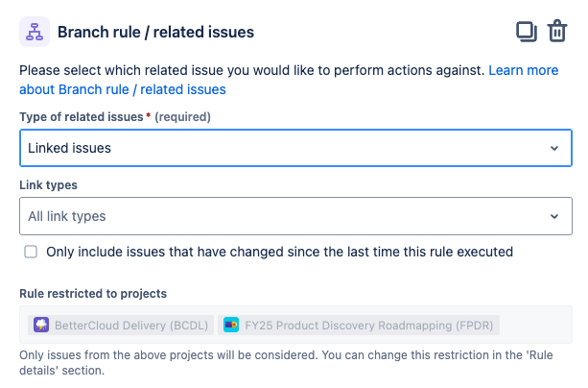
Task: Click the Rule restricted to projects field
Action: (295, 325)
